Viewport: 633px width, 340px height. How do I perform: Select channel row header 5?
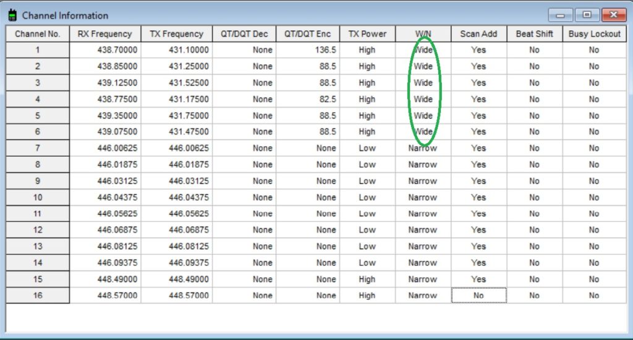(38, 115)
